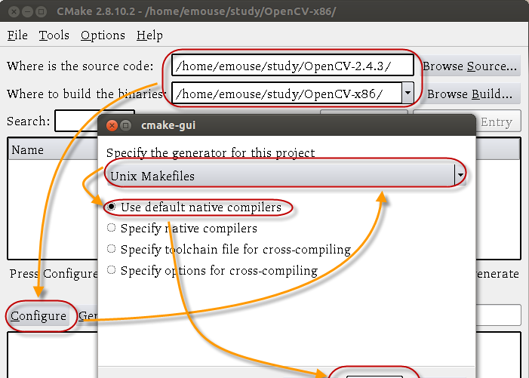Click the source code path field

point(293,66)
